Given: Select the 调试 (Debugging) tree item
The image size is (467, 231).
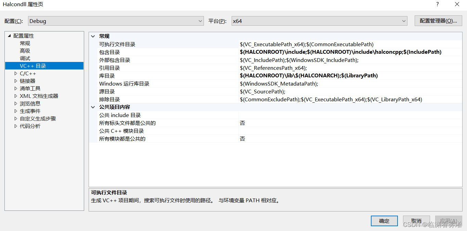Looking at the screenshot, I should (25, 58).
